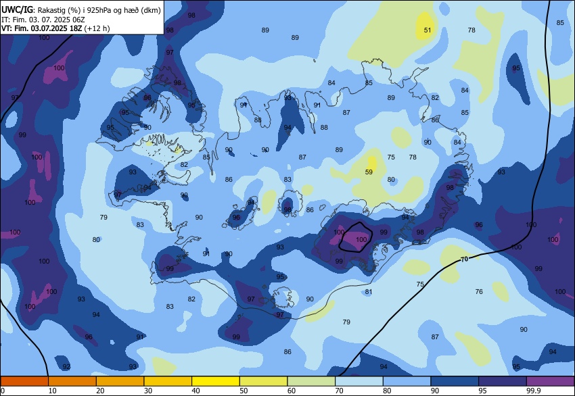This screenshot has height=396, width=575.
Task: Select the 'IT: Fim. 03. 07. 2025 06Z' line
Action: pyautogui.click(x=43, y=20)
